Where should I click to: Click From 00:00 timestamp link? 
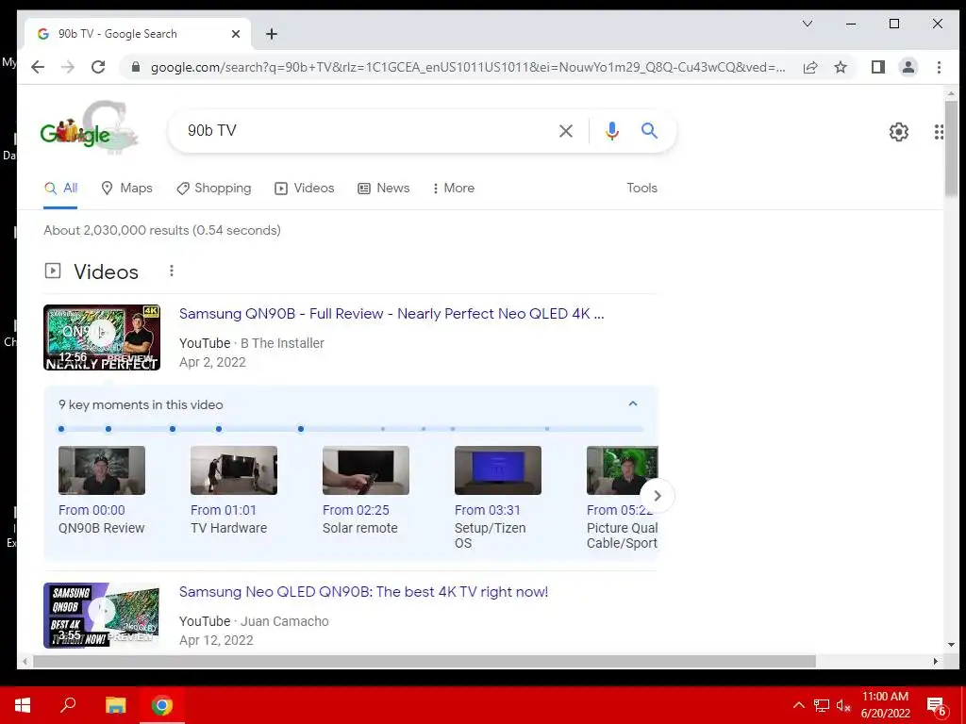click(x=92, y=510)
